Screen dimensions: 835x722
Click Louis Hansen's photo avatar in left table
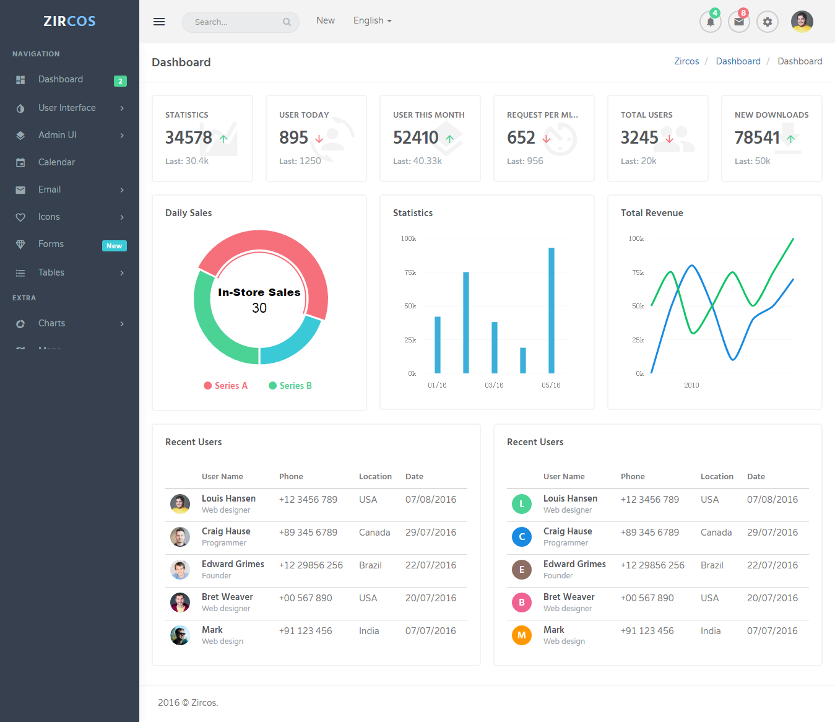(180, 504)
